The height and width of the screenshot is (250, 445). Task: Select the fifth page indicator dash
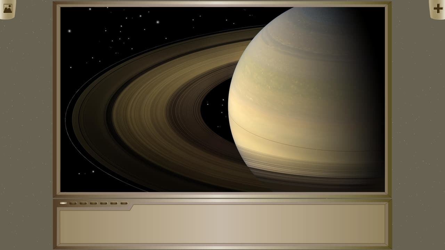point(104,203)
